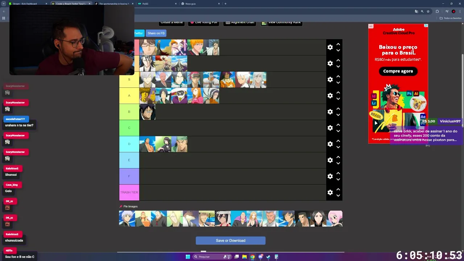Image resolution: width=464 pixels, height=261 pixels.
Task: Click the pink TRASH TIER label
Action: tap(129, 192)
